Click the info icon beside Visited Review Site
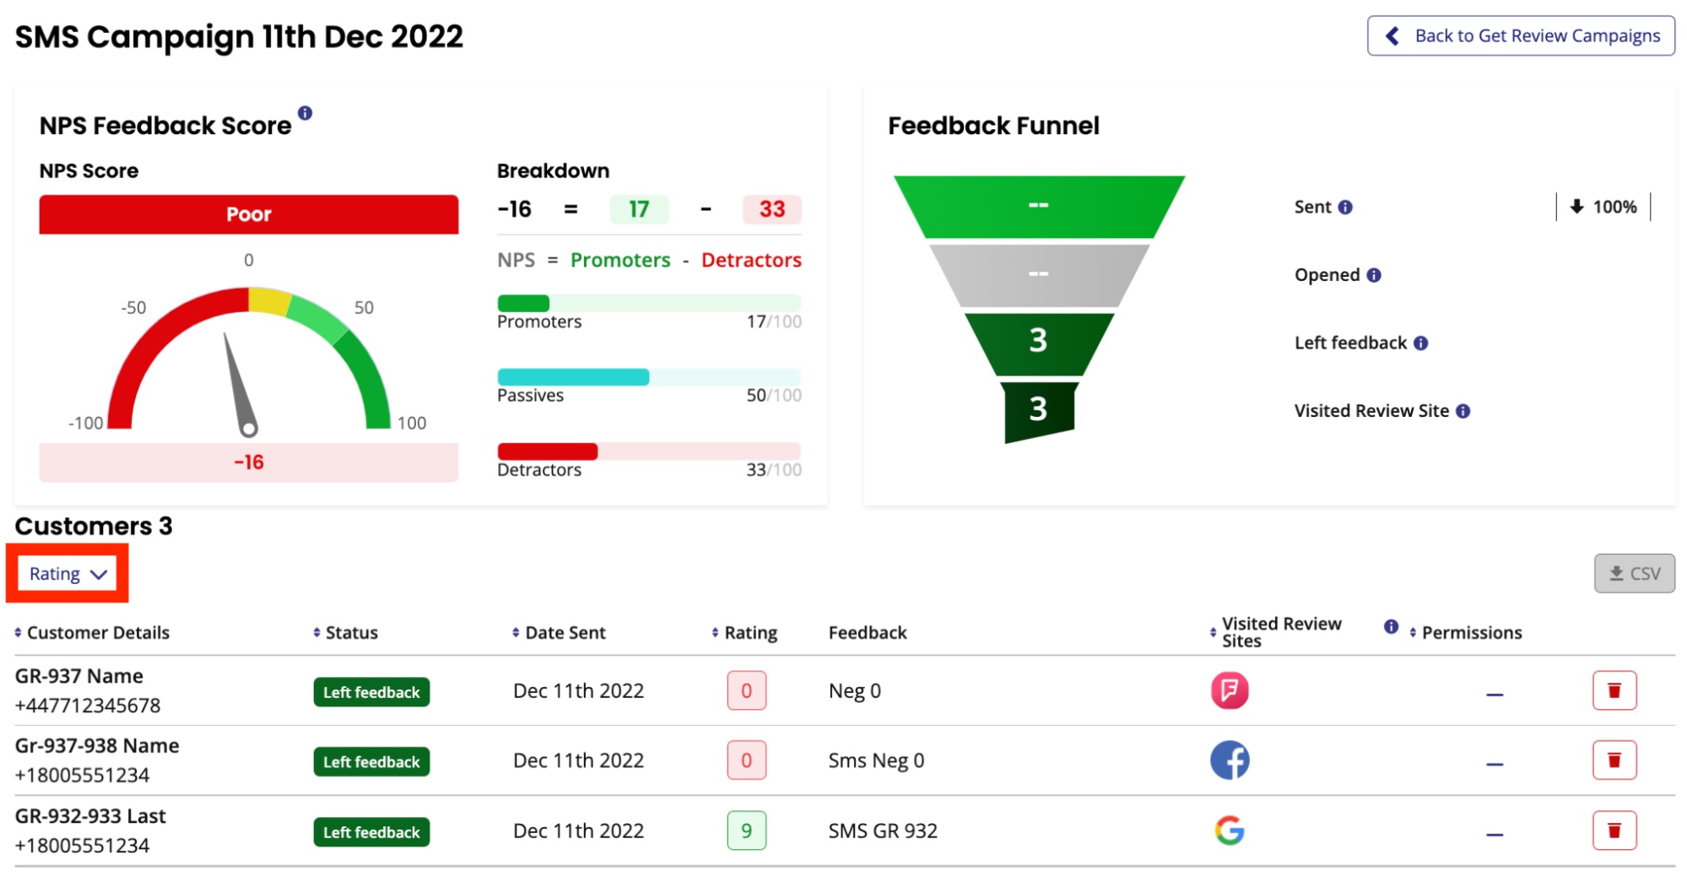The width and height of the screenshot is (1687, 882). coord(1463,411)
